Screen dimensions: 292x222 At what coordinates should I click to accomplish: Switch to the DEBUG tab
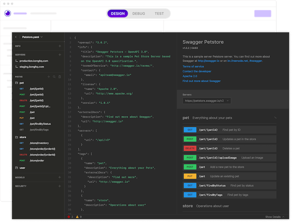(x=139, y=13)
